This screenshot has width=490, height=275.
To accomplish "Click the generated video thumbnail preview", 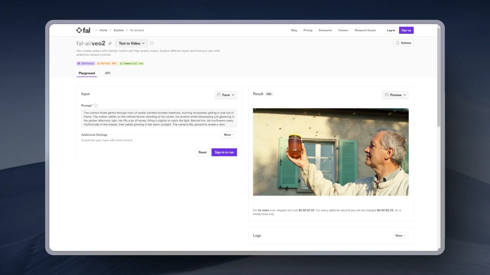I will [x=330, y=152].
